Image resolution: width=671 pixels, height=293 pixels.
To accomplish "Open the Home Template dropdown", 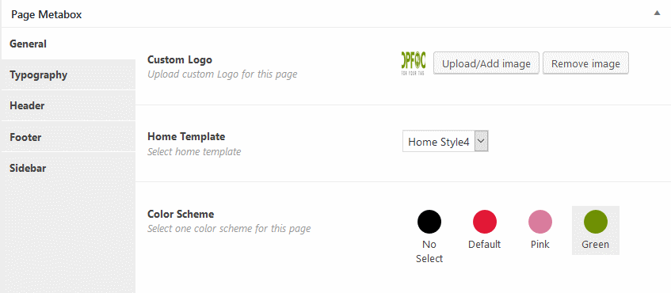I will (x=445, y=142).
